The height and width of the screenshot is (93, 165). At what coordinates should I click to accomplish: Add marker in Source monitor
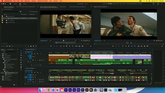click(51, 46)
